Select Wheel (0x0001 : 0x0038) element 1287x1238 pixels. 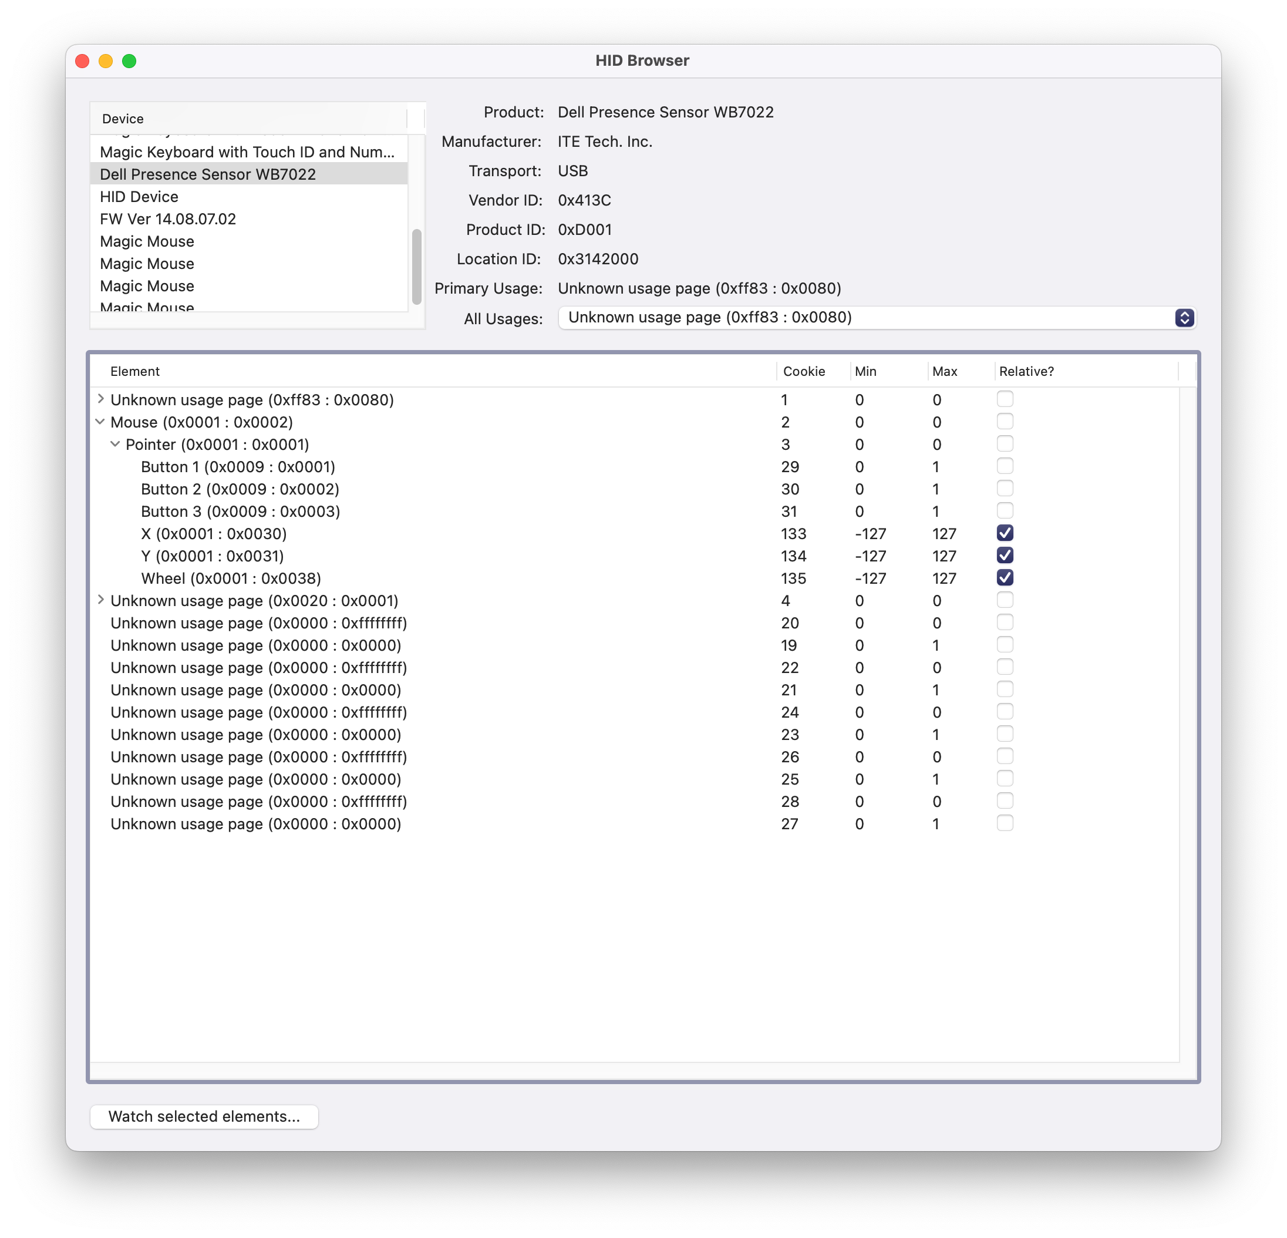point(634,578)
